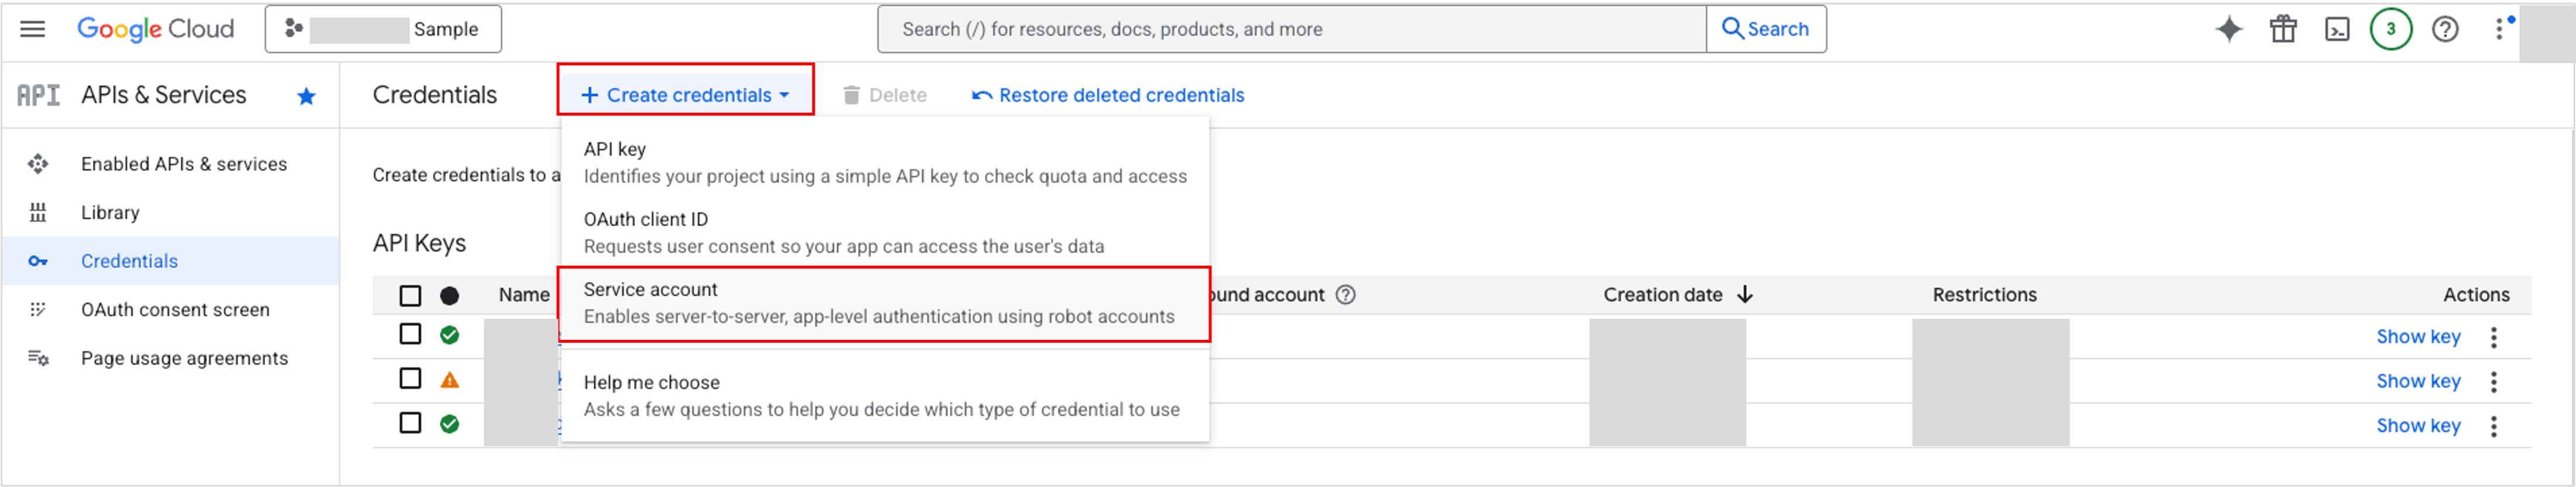Click the Enabled APIs diamond icon
The width and height of the screenshot is (2576, 487).
pos(38,164)
